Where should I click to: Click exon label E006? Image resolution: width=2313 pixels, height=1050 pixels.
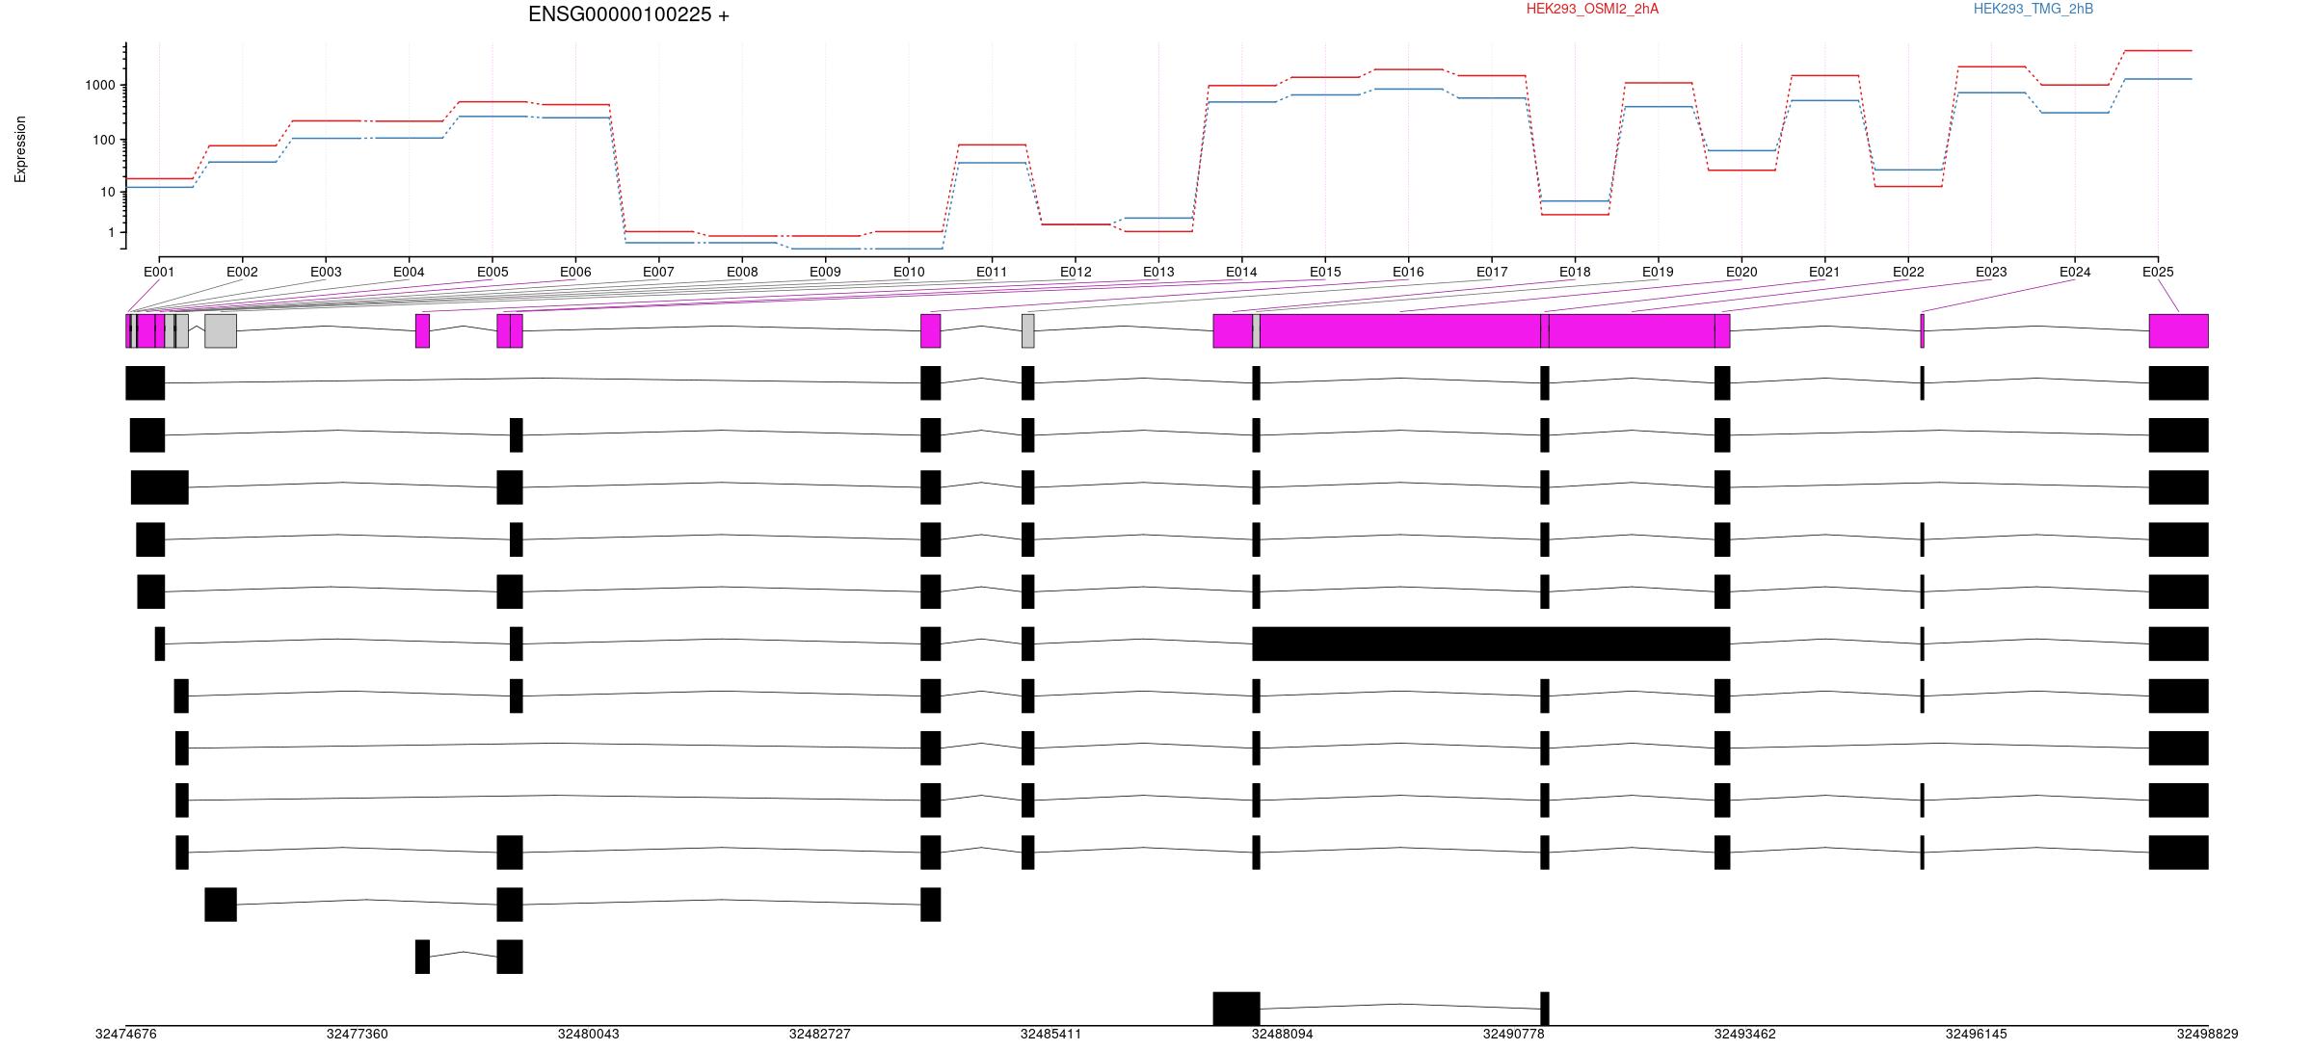(x=575, y=272)
